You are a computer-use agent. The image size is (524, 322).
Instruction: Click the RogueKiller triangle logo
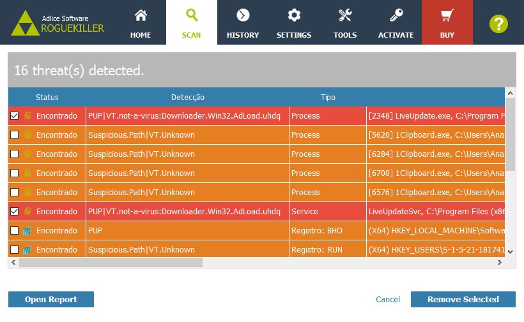pyautogui.click(x=25, y=24)
